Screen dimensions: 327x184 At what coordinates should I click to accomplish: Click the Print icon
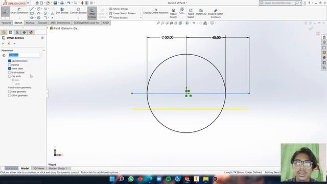pyautogui.click(x=62, y=3)
